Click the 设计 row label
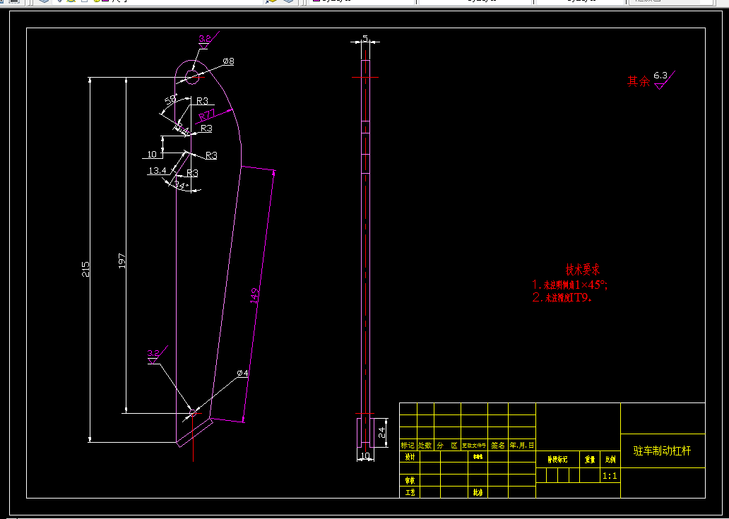The height and width of the screenshot is (519, 729). point(410,457)
